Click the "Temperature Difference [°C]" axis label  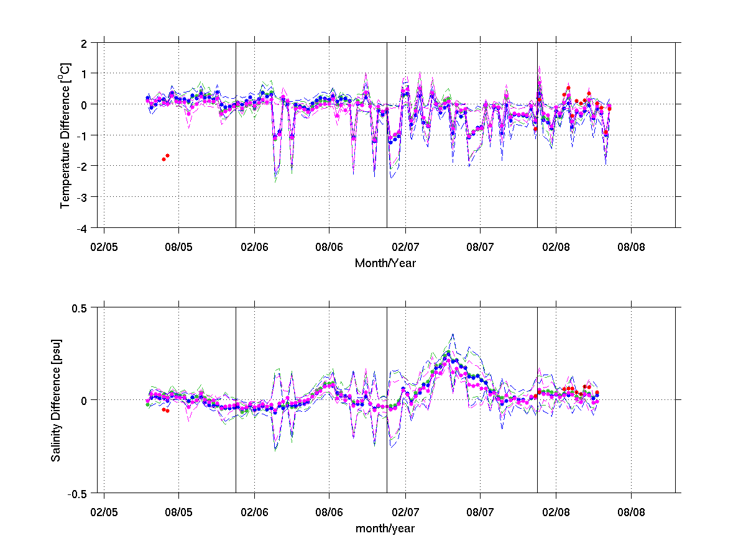[x=64, y=134]
